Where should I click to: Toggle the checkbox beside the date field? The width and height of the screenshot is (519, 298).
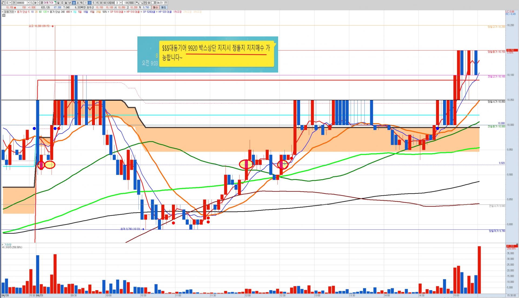click(x=152, y=3)
